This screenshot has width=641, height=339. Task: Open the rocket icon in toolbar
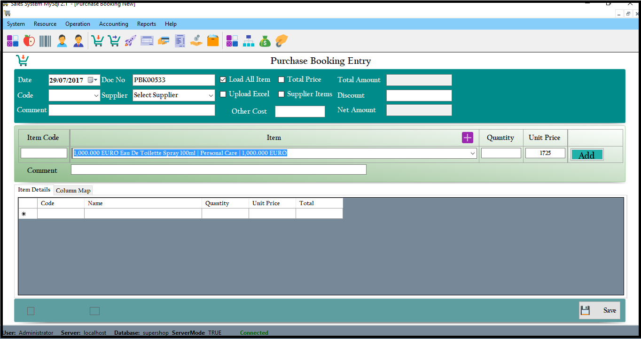coord(130,41)
